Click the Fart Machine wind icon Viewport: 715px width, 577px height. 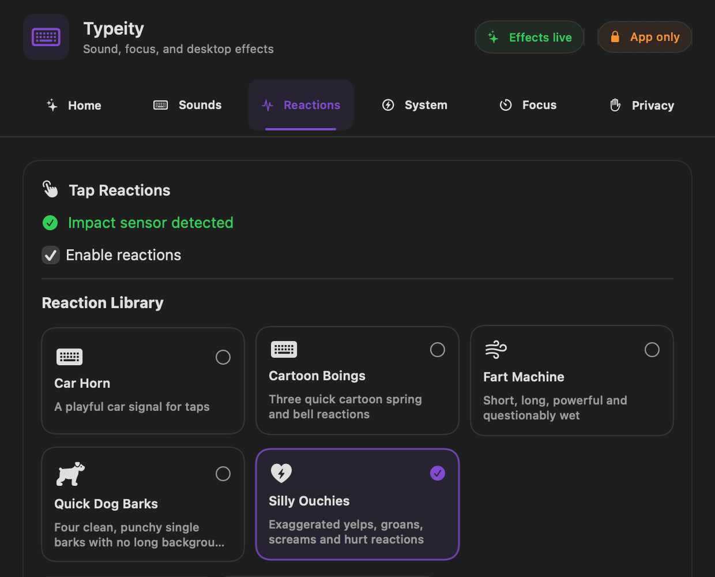[x=496, y=350]
